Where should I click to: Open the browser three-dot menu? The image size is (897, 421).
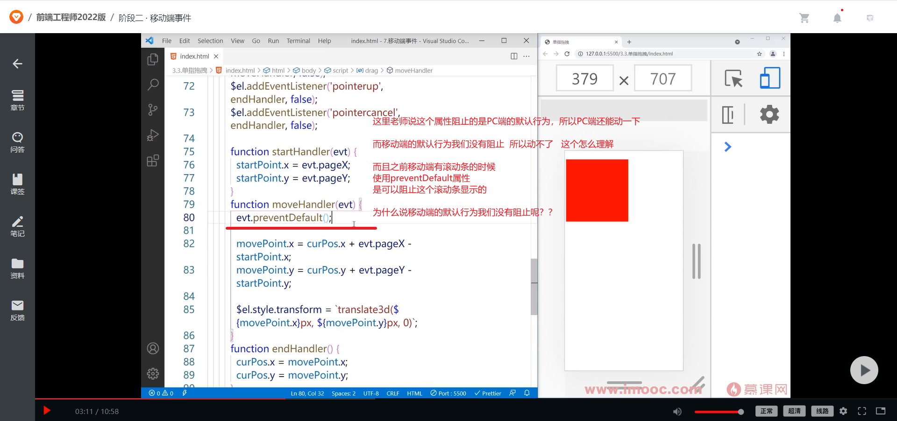[x=784, y=54]
